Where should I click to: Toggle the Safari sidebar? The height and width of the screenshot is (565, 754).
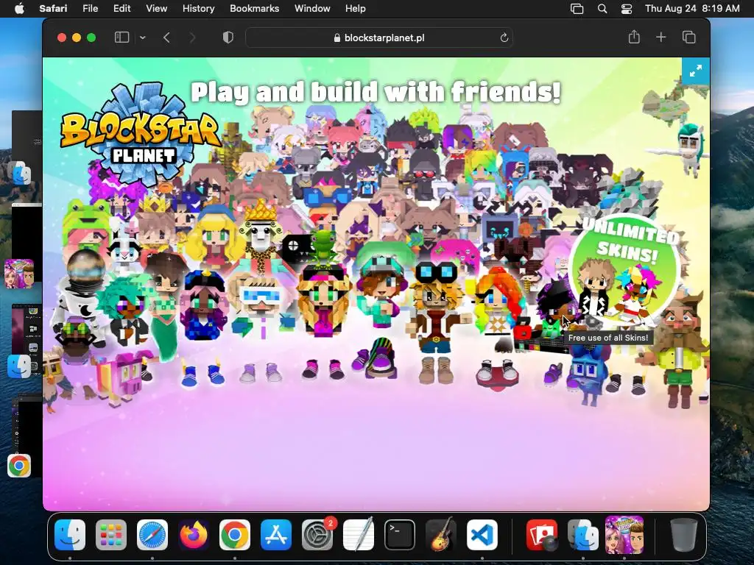tap(121, 38)
